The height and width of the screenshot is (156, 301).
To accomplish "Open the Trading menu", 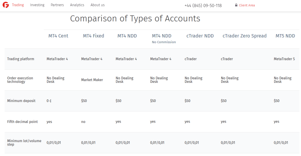I will coord(18,5).
